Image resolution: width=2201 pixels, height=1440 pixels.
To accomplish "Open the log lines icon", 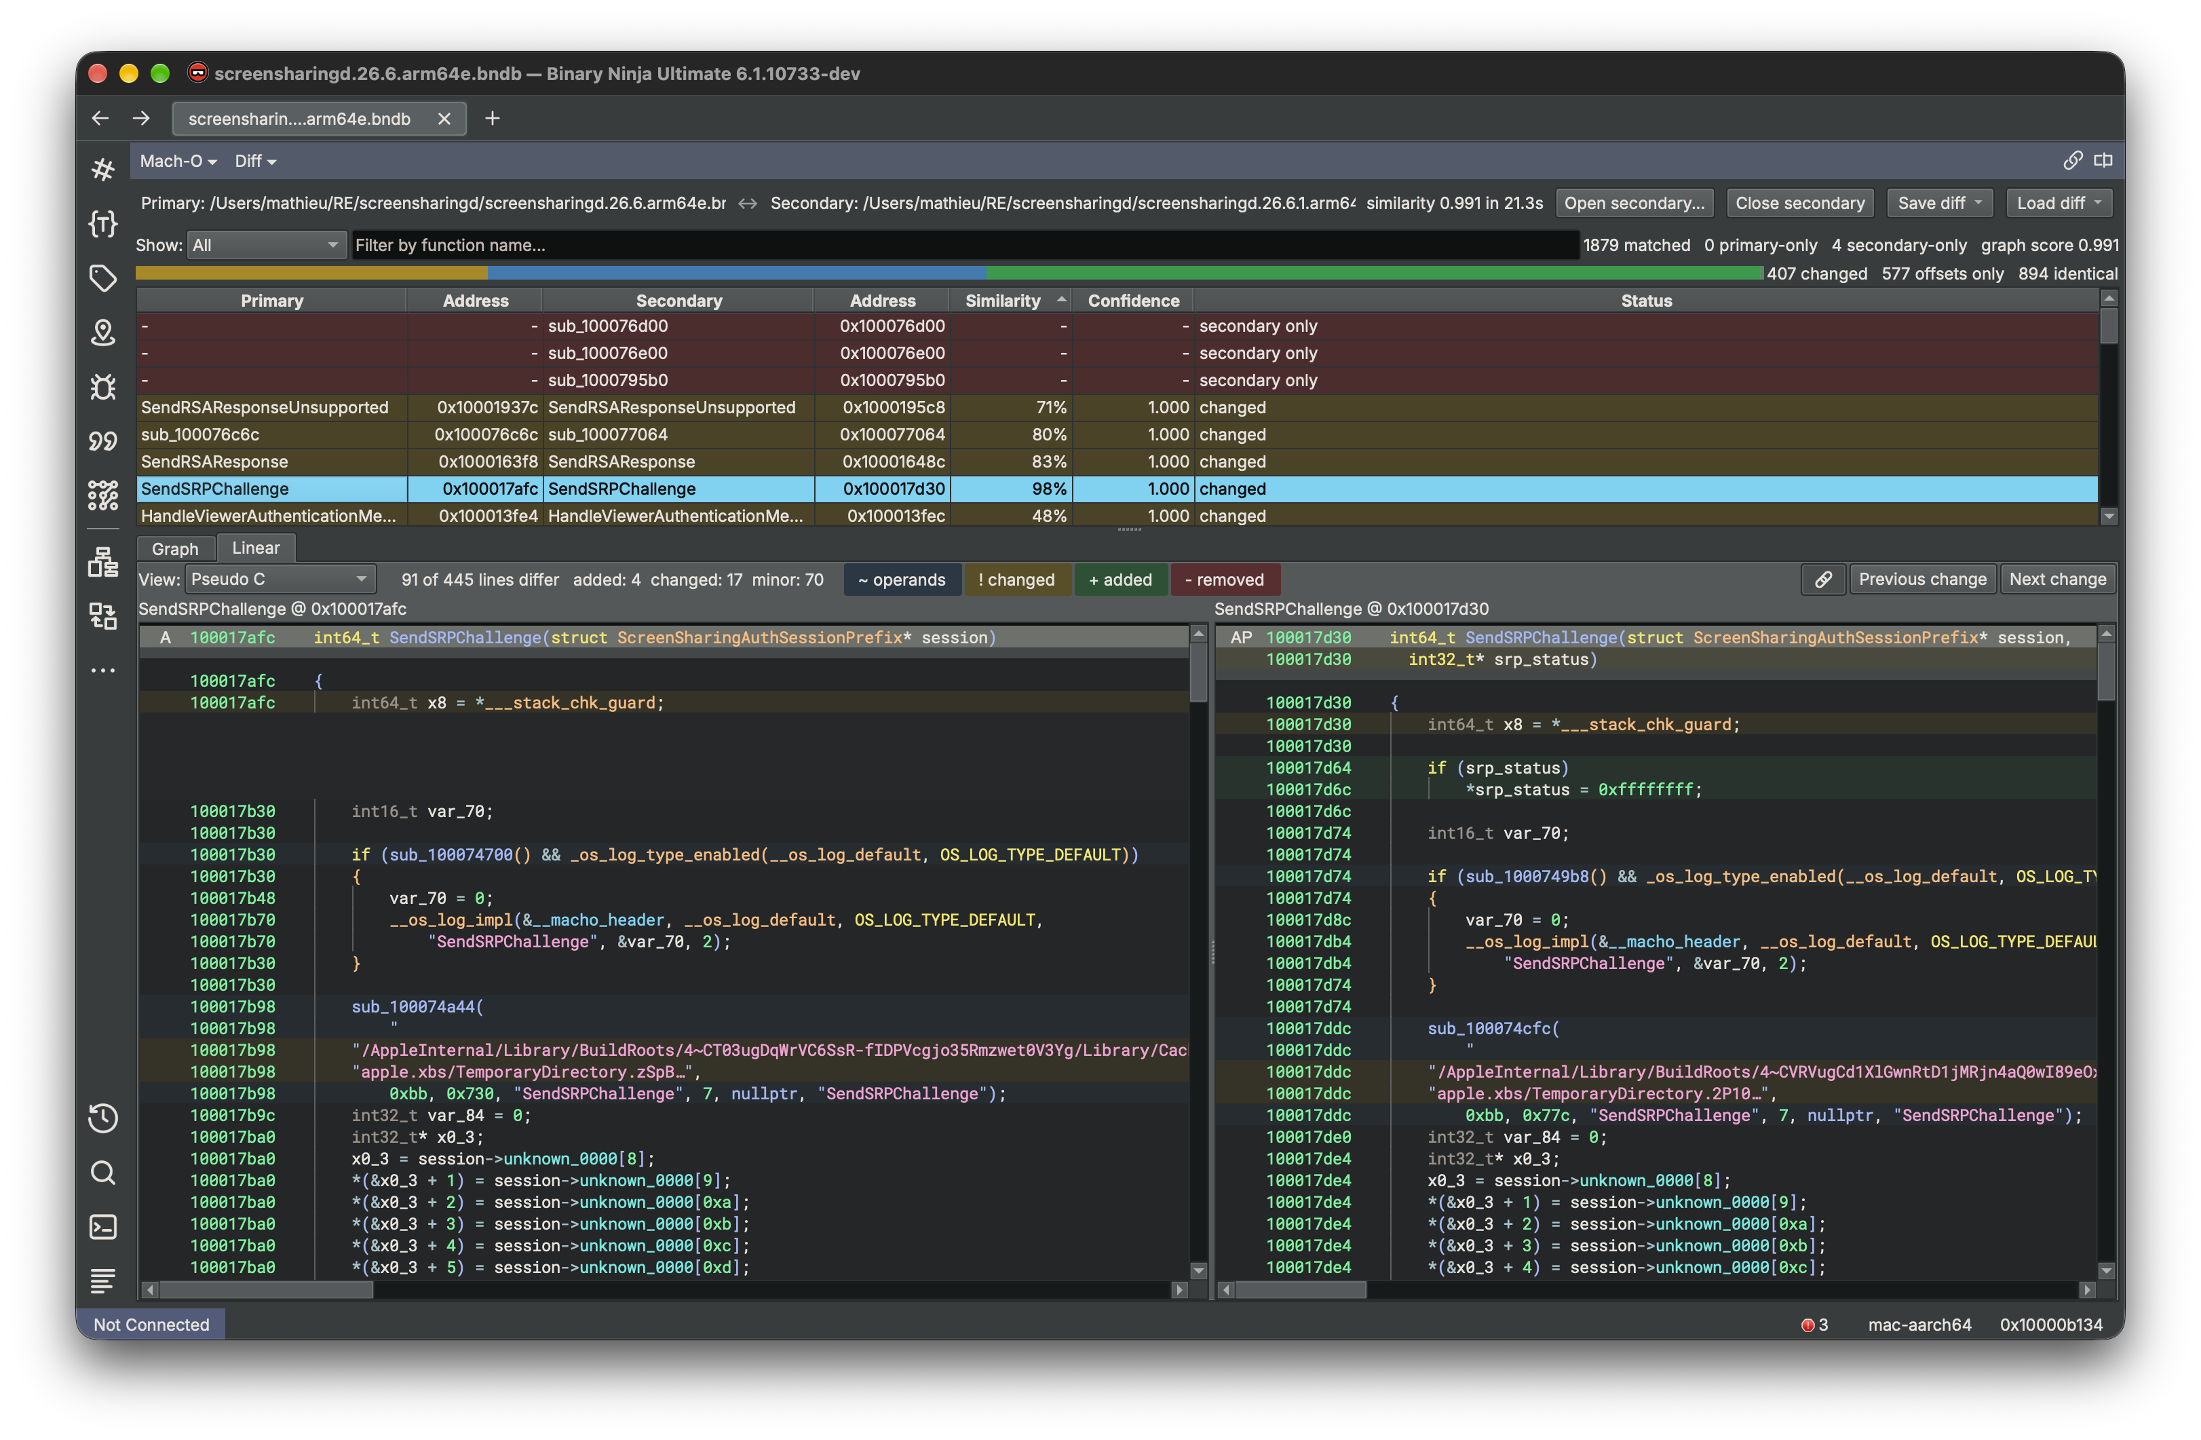I will tap(102, 1281).
